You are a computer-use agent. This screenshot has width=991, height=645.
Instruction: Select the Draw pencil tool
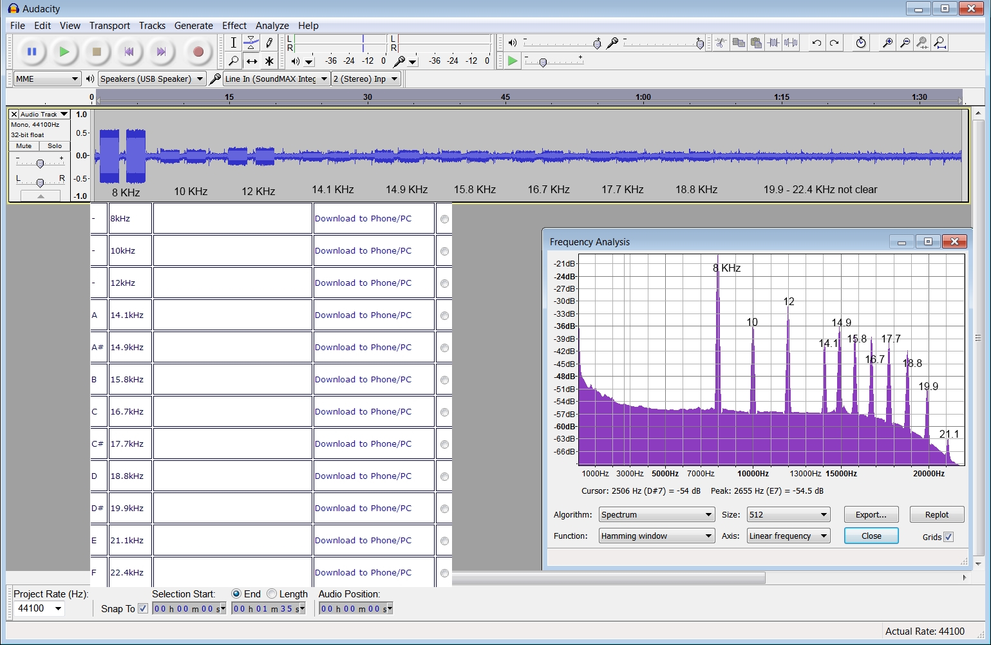coord(269,43)
